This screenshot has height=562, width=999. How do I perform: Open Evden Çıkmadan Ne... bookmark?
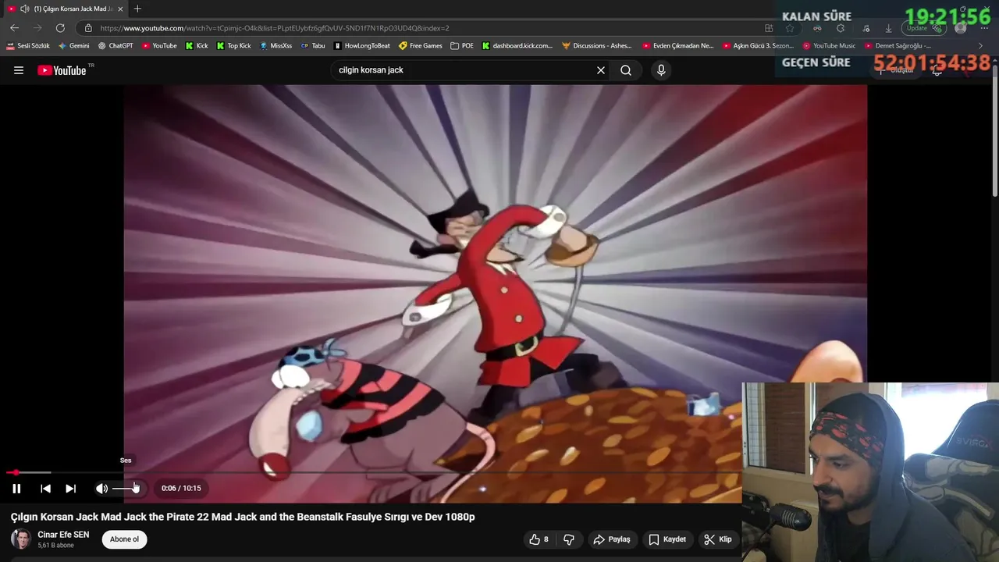[x=677, y=46]
